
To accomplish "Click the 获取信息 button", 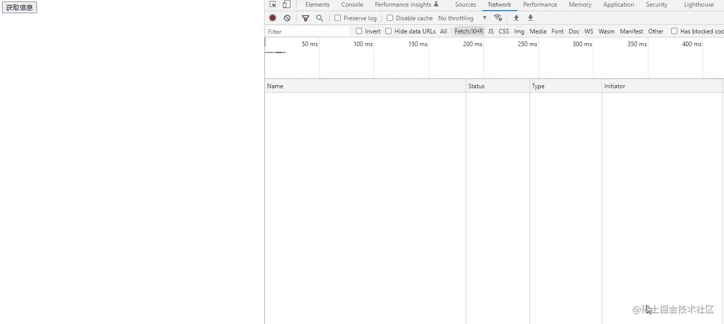I will [19, 8].
